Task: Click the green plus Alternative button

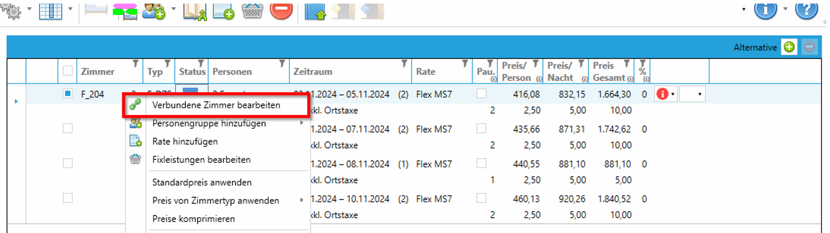Action: (x=789, y=47)
